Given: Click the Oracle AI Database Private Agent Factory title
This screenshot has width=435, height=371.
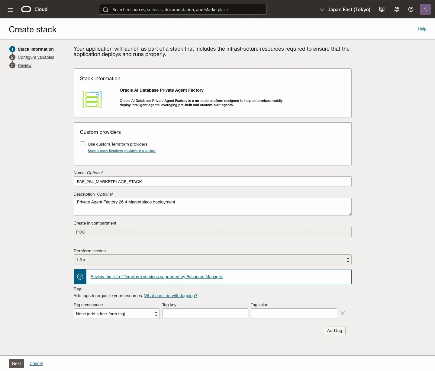Looking at the screenshot, I should pos(162,90).
